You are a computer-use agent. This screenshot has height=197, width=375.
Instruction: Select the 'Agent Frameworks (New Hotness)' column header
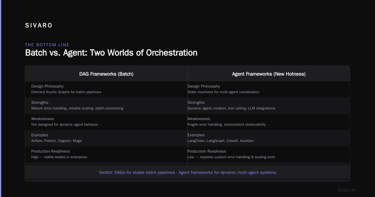269,74
